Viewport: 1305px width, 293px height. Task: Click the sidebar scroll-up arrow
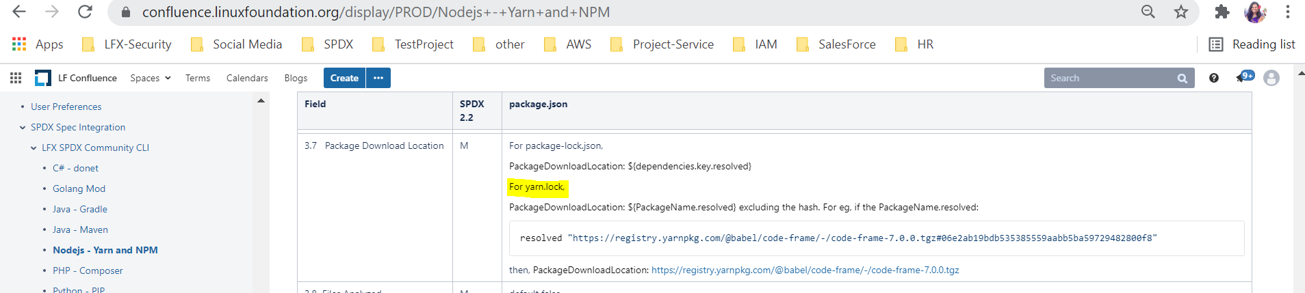pos(261,100)
